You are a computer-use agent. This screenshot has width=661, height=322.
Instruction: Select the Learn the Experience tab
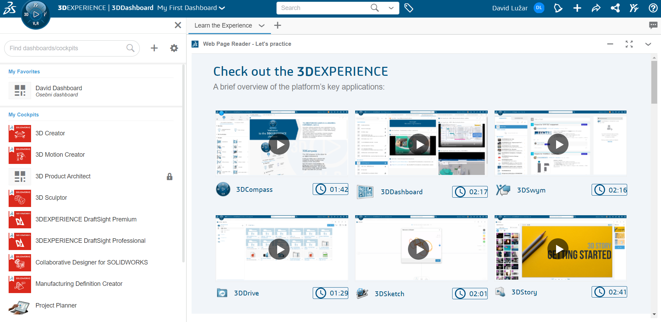coord(223,25)
